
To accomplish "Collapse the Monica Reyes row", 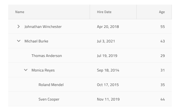I will click(x=26, y=70).
